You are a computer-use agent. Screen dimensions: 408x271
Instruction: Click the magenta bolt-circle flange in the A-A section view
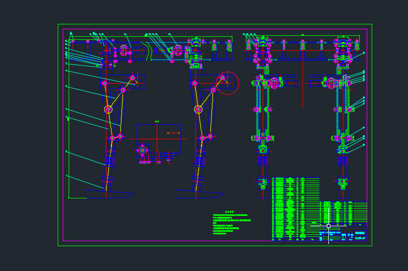click(x=142, y=150)
